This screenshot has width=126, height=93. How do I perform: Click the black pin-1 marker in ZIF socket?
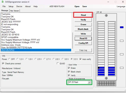point(99,68)
